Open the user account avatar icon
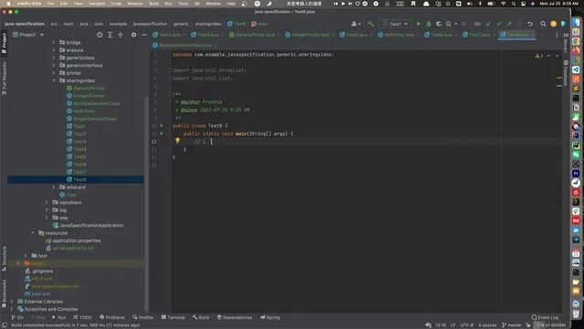Image resolution: width=584 pixels, height=329 pixels. tap(554, 24)
